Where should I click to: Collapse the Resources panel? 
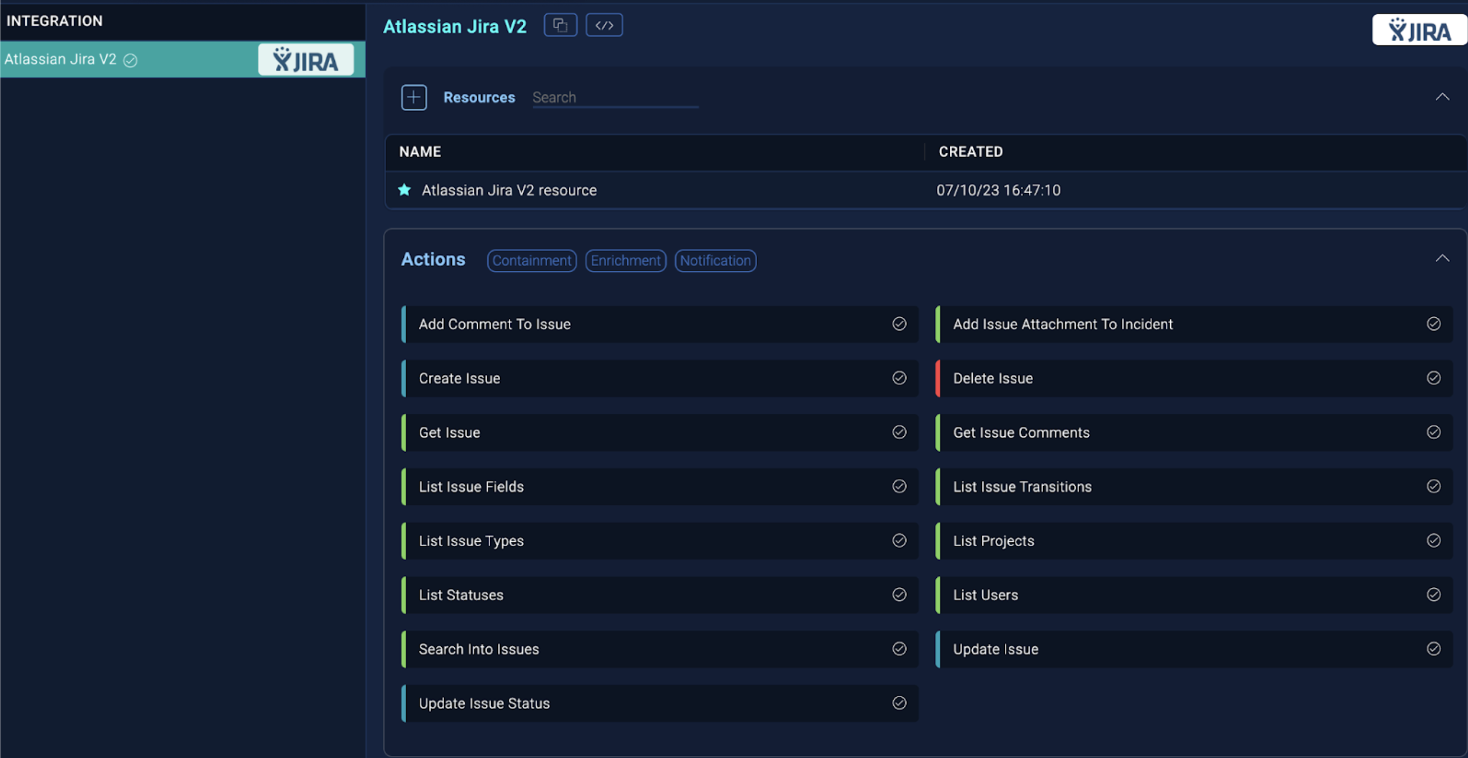pos(1443,96)
